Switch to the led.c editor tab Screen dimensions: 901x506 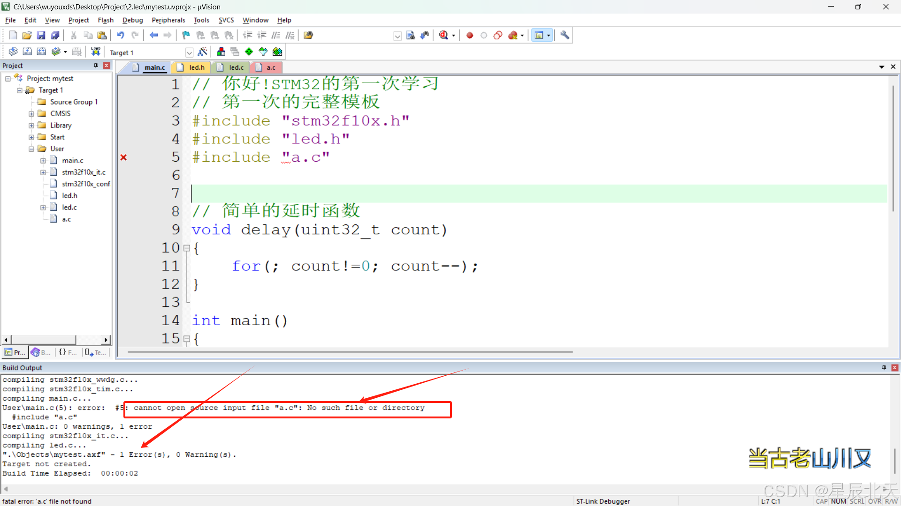[236, 67]
